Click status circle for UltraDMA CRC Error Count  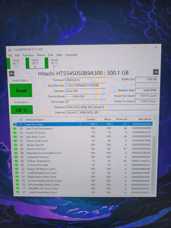pyautogui.click(x=18, y=188)
